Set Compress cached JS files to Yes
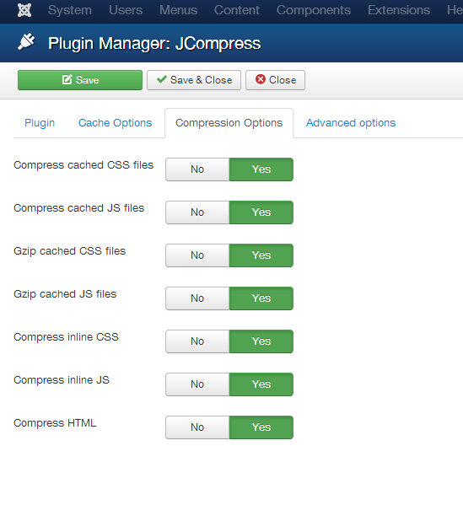 pyautogui.click(x=261, y=212)
